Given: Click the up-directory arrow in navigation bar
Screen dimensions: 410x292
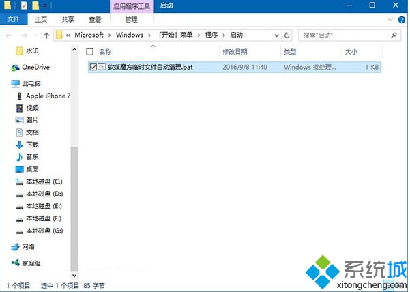Looking at the screenshot, I should (46, 35).
